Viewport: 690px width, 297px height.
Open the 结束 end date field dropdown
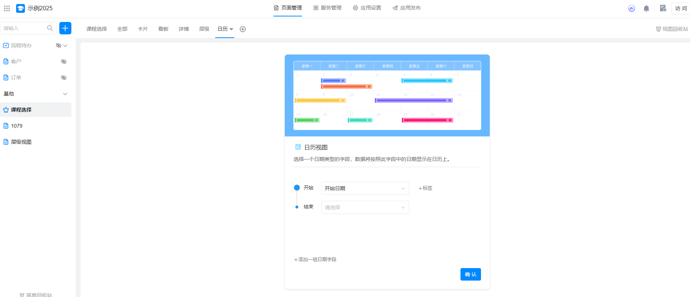coord(365,207)
